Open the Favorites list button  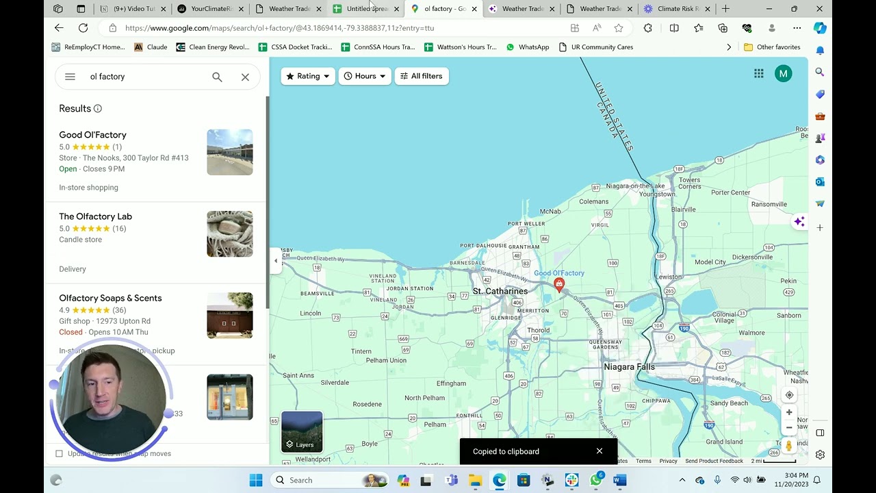tap(698, 28)
